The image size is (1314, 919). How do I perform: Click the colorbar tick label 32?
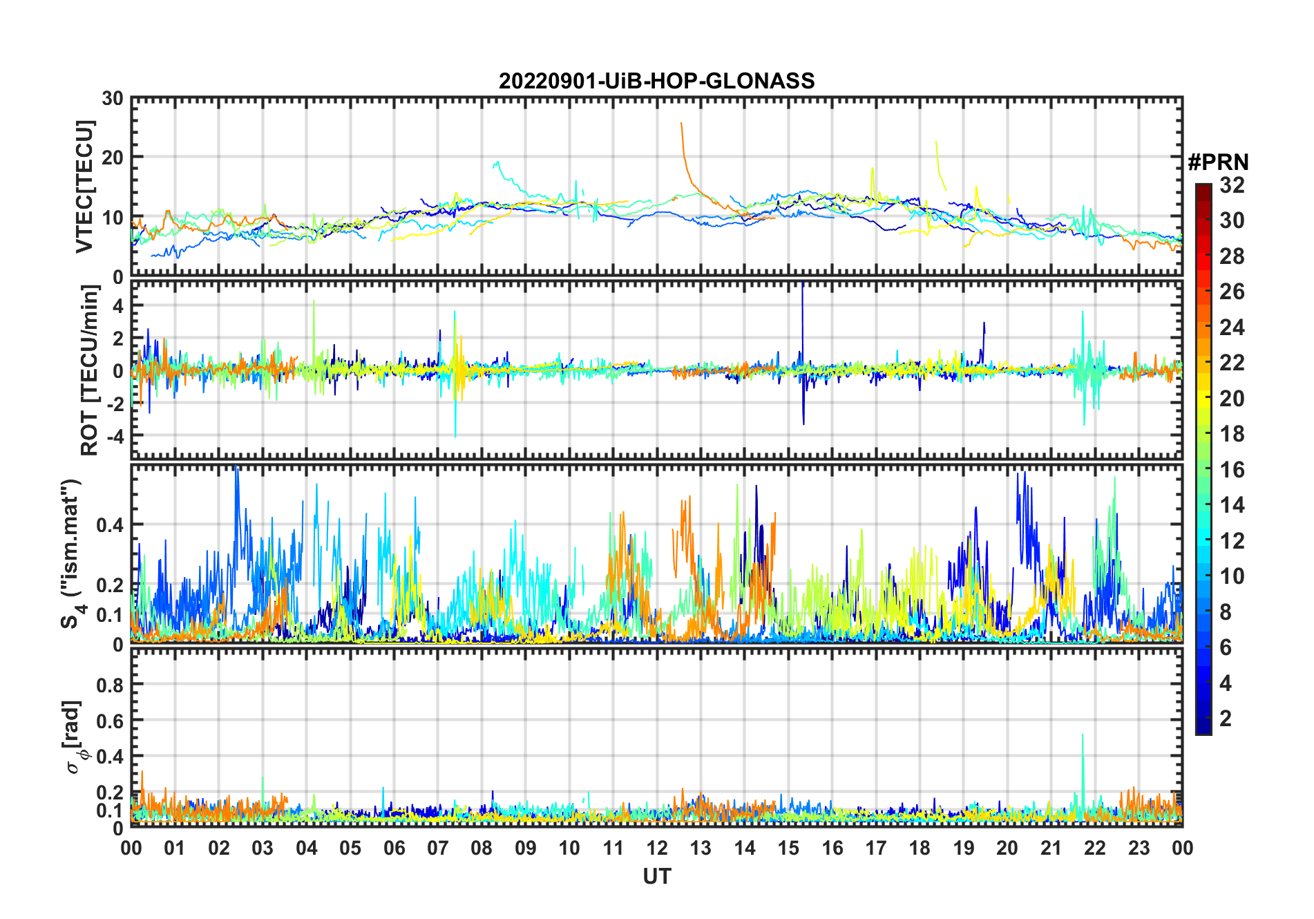[1232, 185]
